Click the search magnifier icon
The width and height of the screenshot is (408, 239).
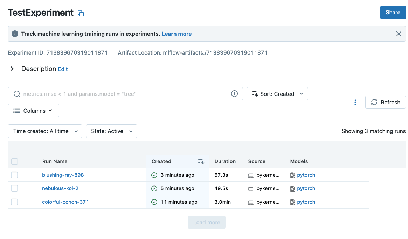pos(17,94)
